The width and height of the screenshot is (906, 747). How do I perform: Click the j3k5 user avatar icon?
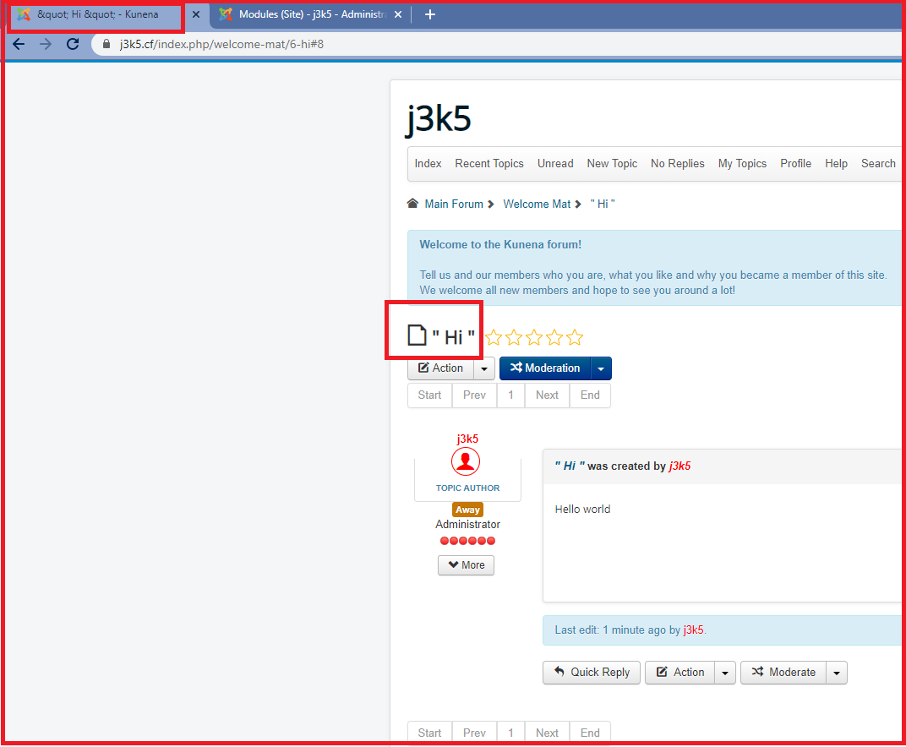tap(466, 461)
